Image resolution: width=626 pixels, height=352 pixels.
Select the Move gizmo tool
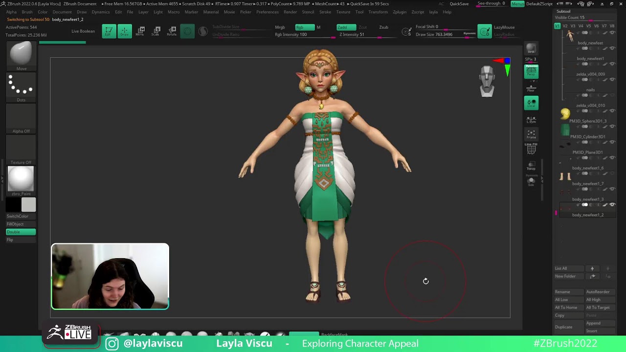click(140, 31)
